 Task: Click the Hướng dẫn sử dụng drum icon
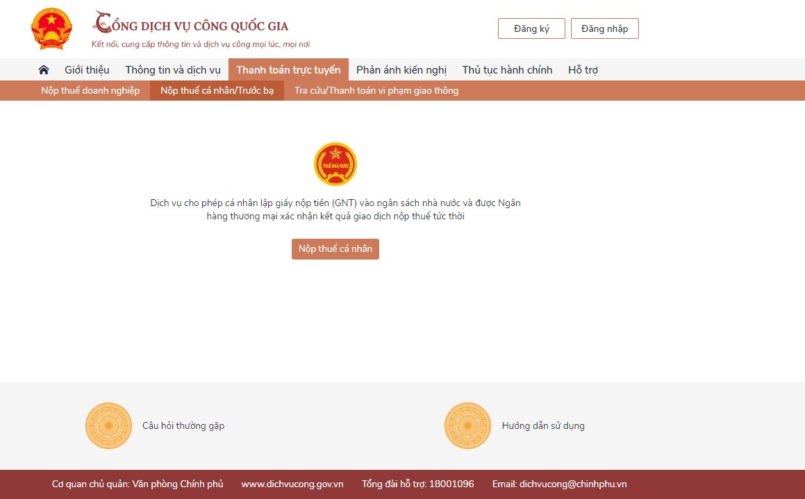click(x=467, y=425)
